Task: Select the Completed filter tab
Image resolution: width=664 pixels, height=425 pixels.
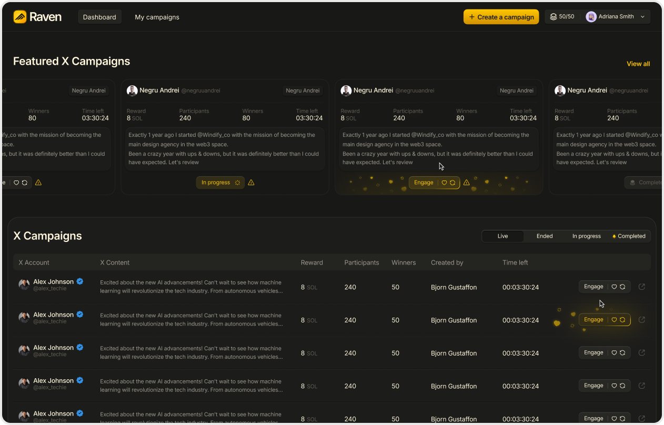Action: pos(629,236)
